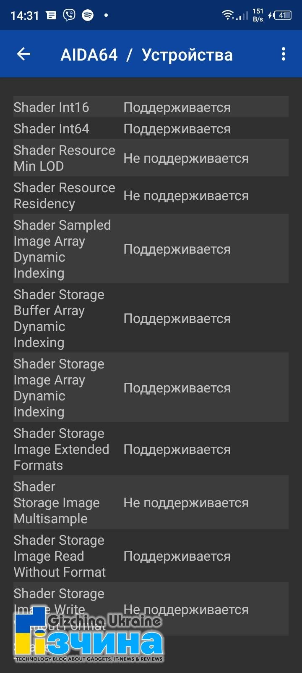Tap Shader Storage Image Read Without Format
The image size is (302, 673).
click(x=151, y=556)
